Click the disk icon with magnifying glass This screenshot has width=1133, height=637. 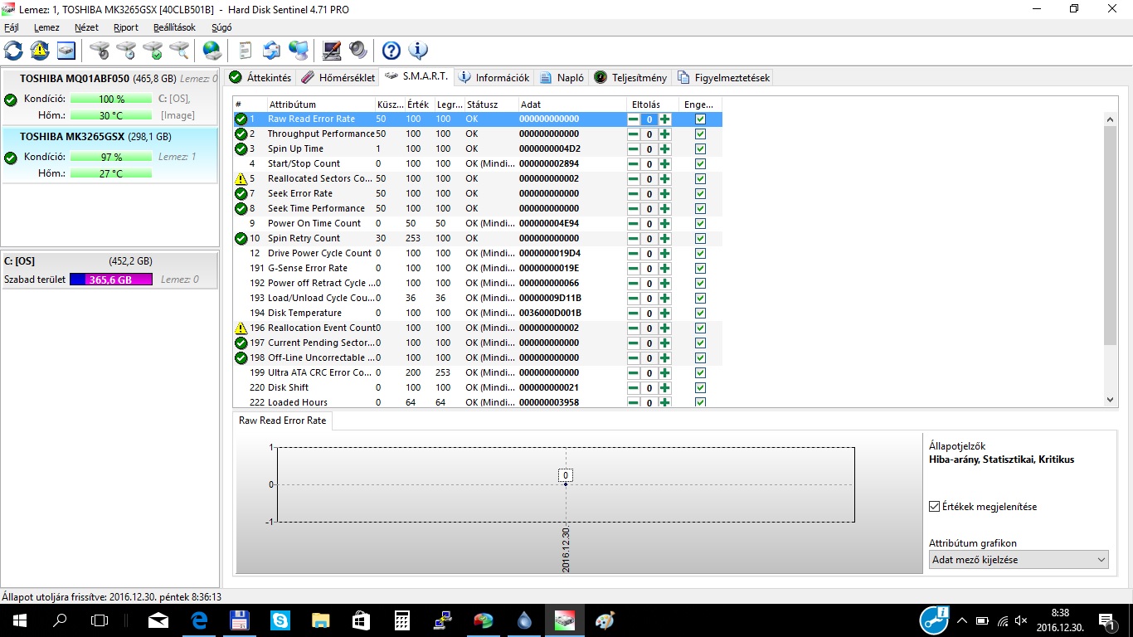(x=179, y=51)
